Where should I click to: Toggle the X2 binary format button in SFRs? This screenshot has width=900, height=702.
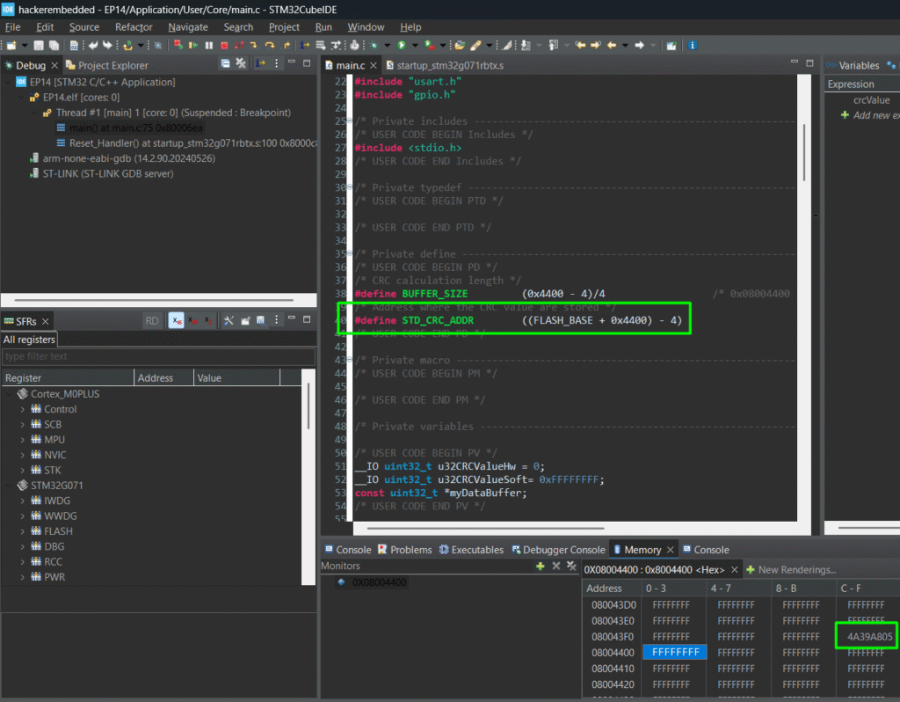point(207,321)
